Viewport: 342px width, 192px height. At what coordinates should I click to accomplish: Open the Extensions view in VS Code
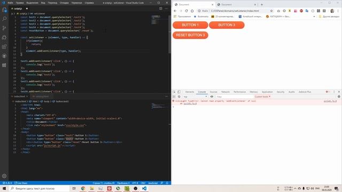pos(4,47)
